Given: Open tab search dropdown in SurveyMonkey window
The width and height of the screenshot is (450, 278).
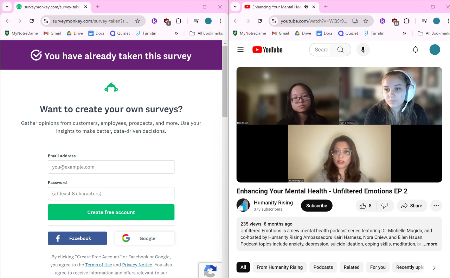Looking at the screenshot, I should click(7, 7).
